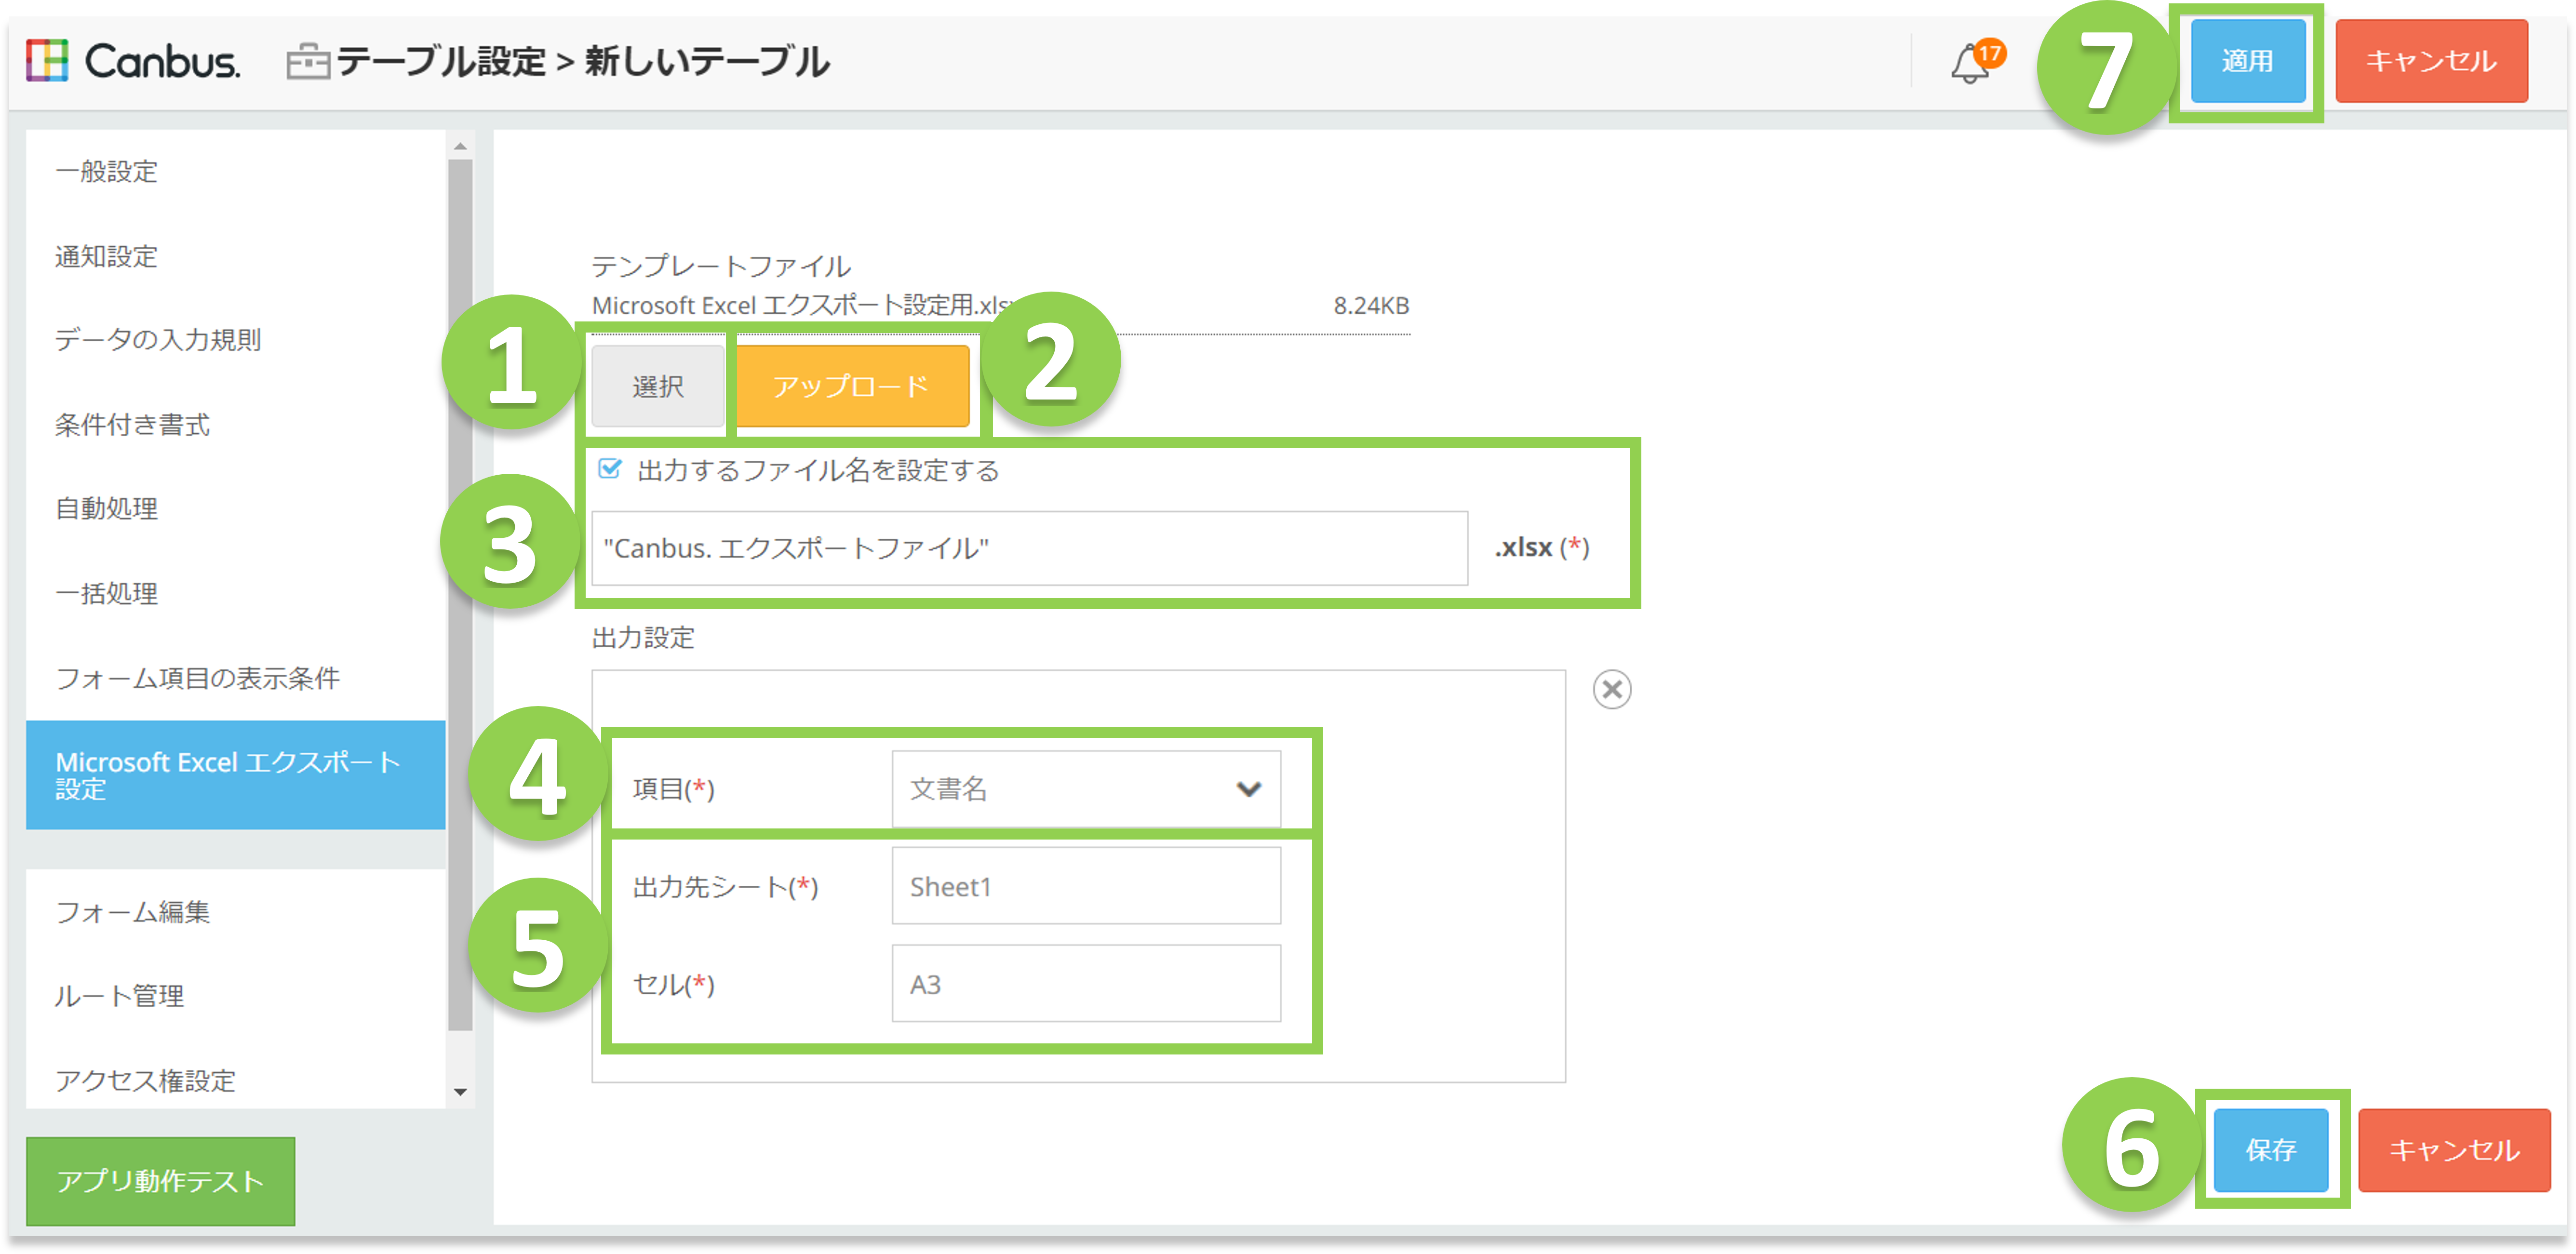Click the Canbus logo

[x=133, y=61]
